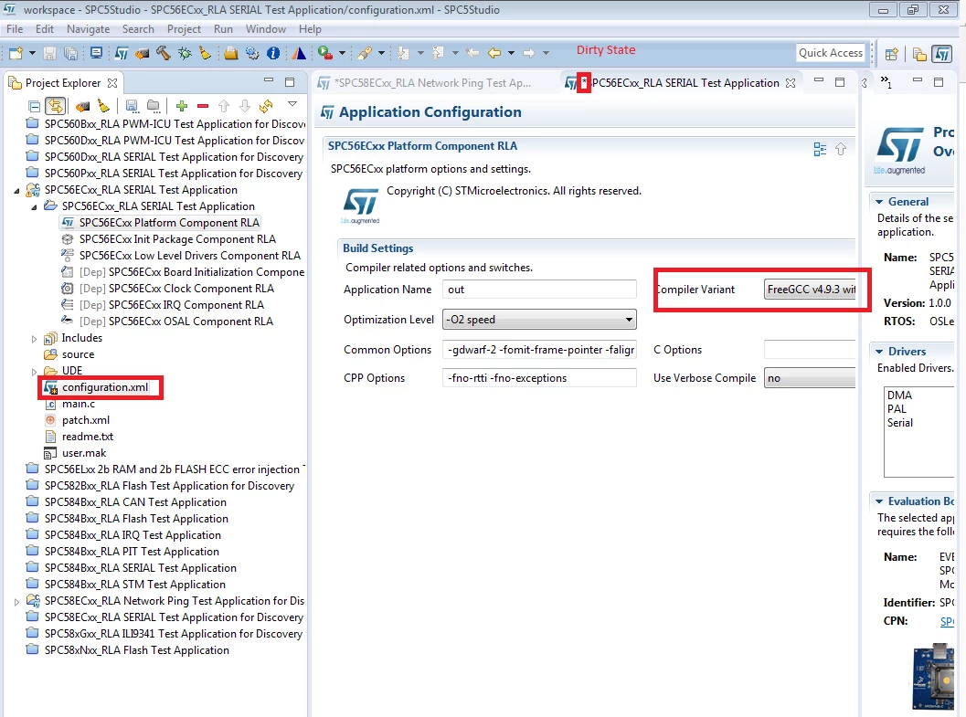Open the New wizard dropdown arrow
The height and width of the screenshot is (717, 966).
[32, 54]
